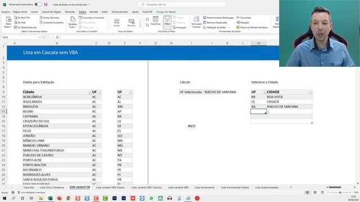The height and width of the screenshot is (202, 360).
Task: Select the Ações data type
Action: pyautogui.click(x=116, y=22)
